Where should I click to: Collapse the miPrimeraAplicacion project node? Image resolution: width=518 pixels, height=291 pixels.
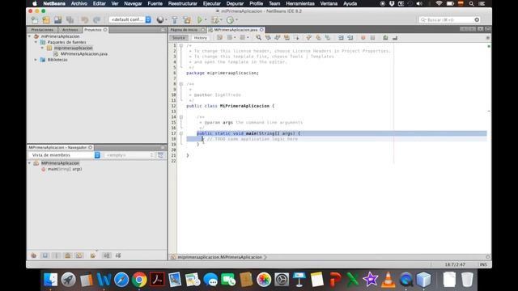coord(30,36)
